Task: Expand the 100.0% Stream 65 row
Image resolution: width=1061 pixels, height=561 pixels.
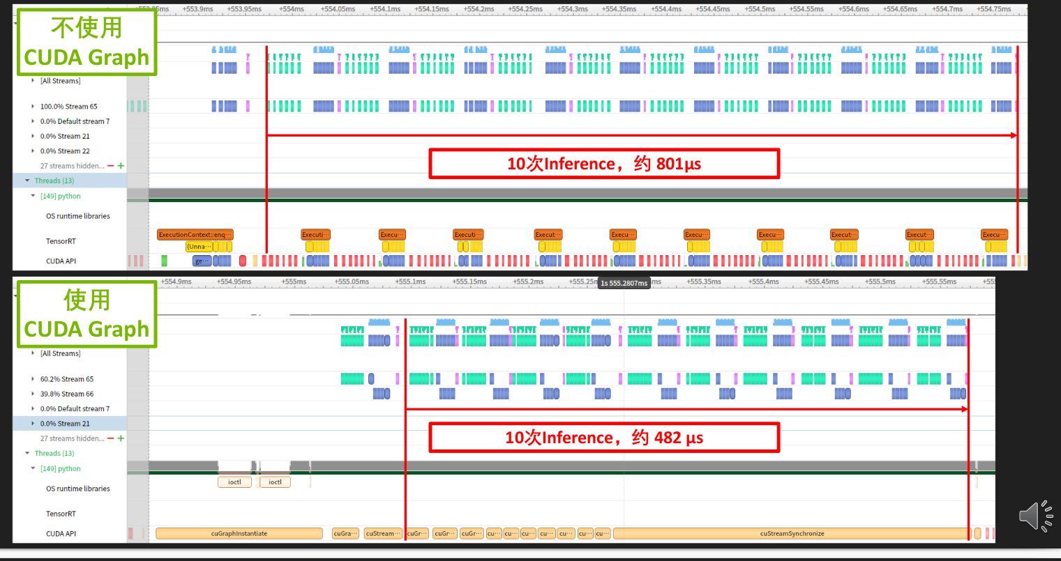Action: click(33, 107)
